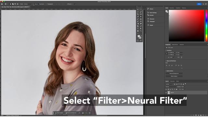The height and width of the screenshot is (117, 208).
Task: Select the Brush tool
Action: pyautogui.click(x=138, y=19)
